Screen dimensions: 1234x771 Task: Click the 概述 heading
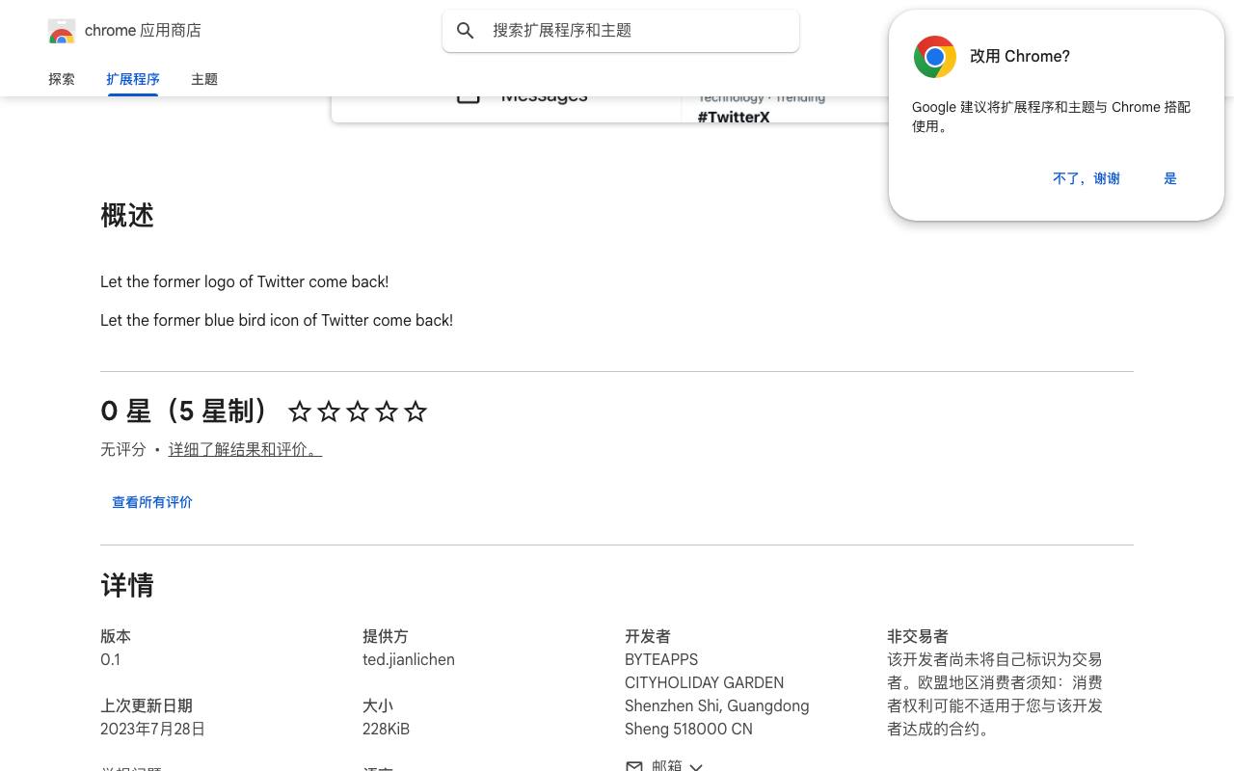[127, 216]
